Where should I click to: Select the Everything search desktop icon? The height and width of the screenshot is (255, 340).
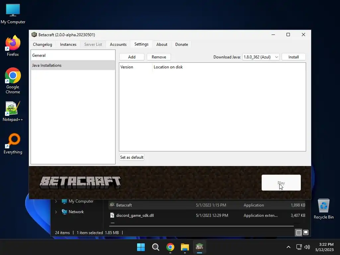point(13,144)
